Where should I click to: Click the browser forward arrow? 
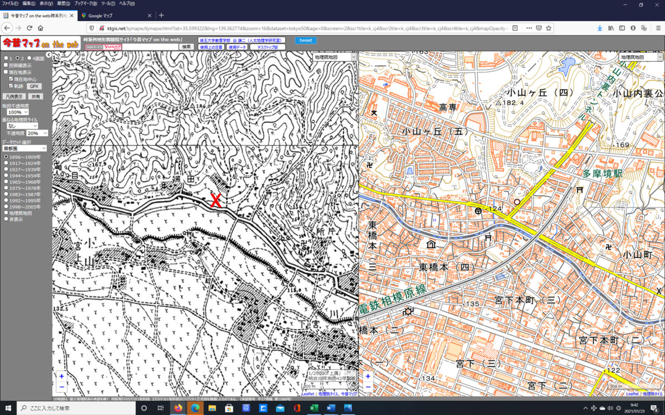(19, 28)
